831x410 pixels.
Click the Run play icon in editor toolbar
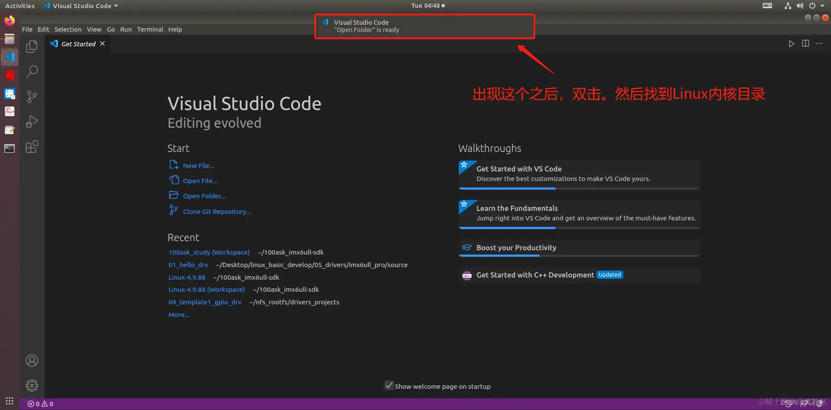(792, 44)
